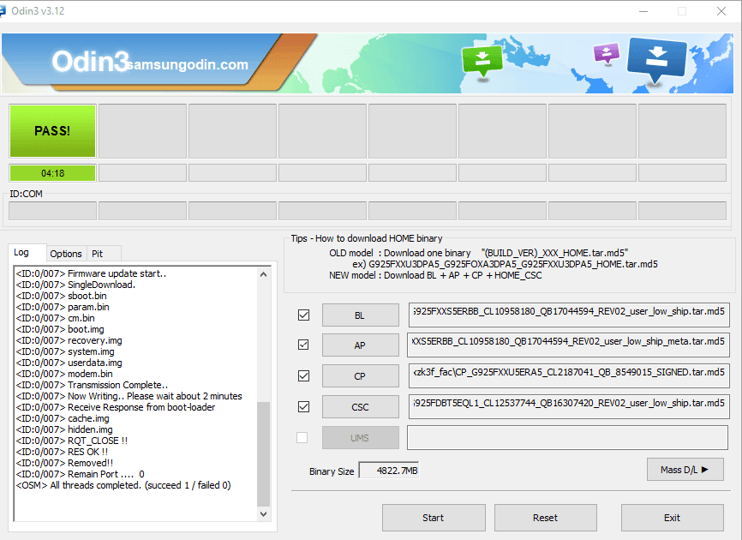Click the Exit button
Screen dimensions: 742x540
pyautogui.click(x=672, y=518)
